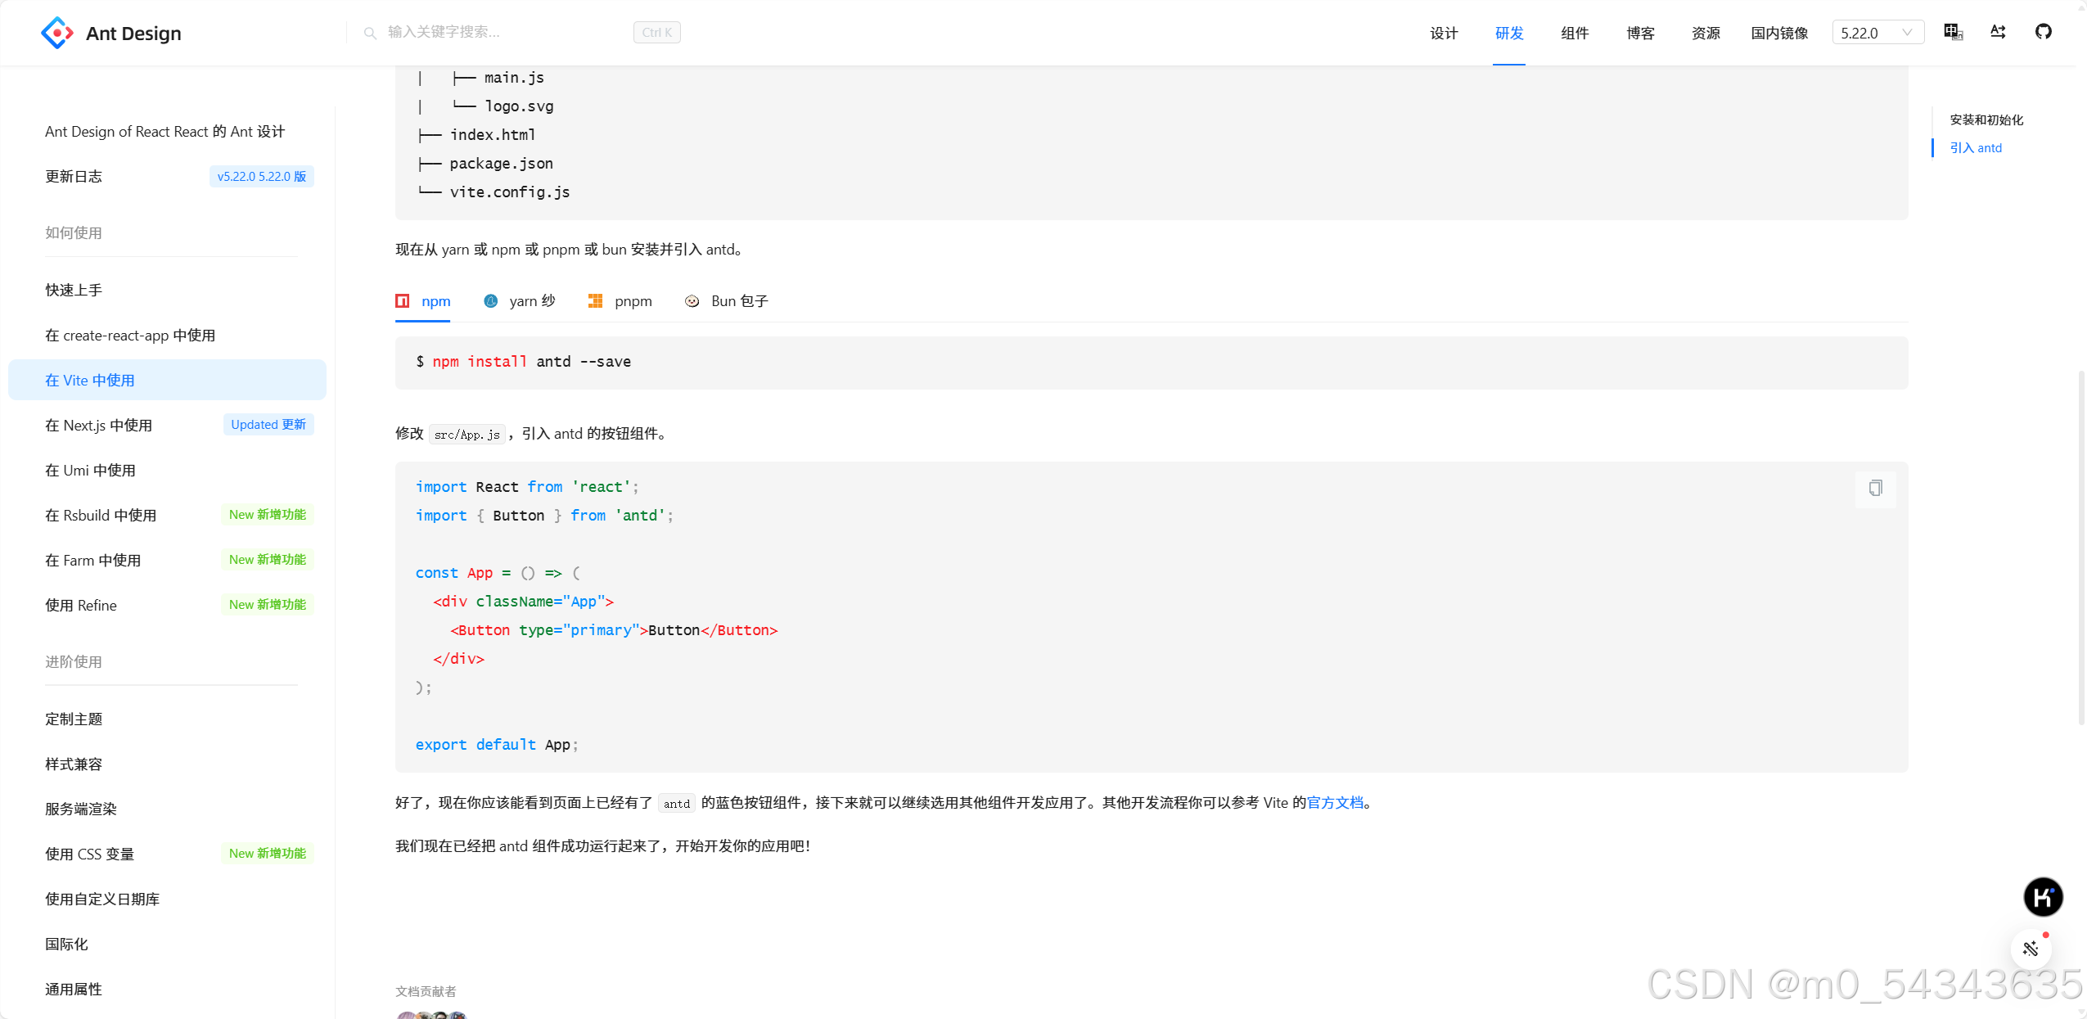
Task: Click the search magnifier icon
Action: [370, 33]
